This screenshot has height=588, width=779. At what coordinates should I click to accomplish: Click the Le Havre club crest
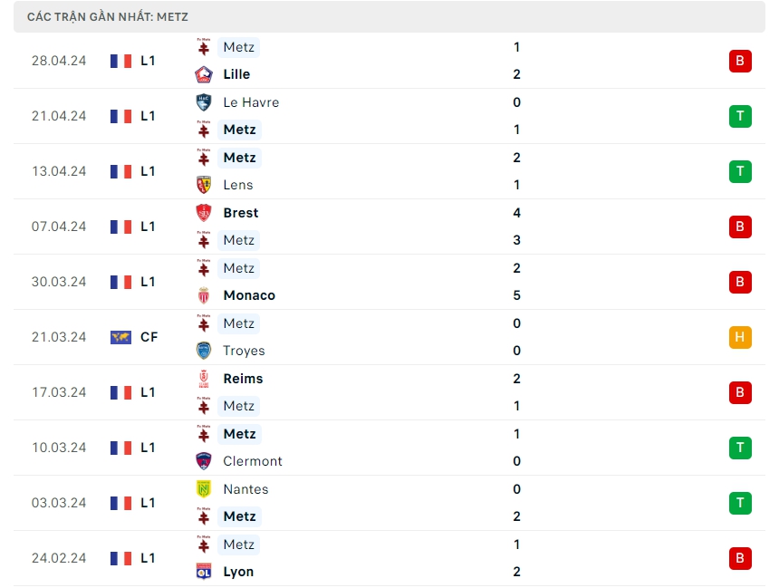(204, 102)
